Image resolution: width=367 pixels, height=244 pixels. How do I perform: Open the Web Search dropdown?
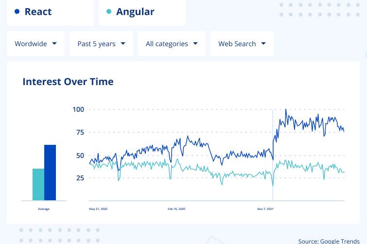point(242,44)
